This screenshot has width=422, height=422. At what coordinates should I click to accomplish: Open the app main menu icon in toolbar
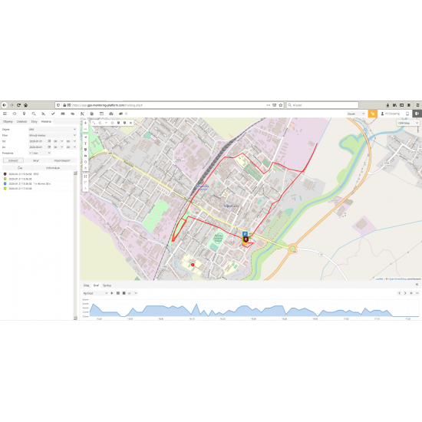point(5,114)
